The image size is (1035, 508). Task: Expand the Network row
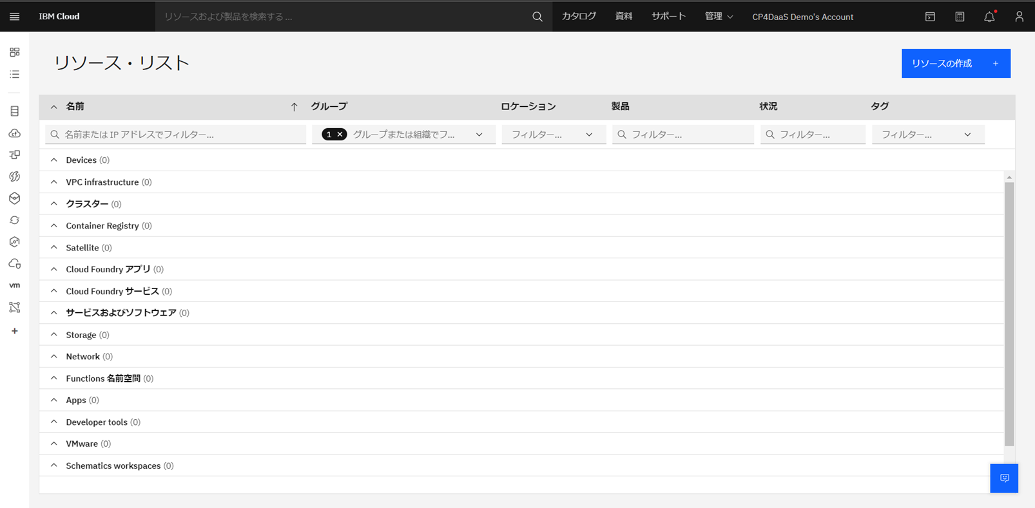click(x=54, y=357)
